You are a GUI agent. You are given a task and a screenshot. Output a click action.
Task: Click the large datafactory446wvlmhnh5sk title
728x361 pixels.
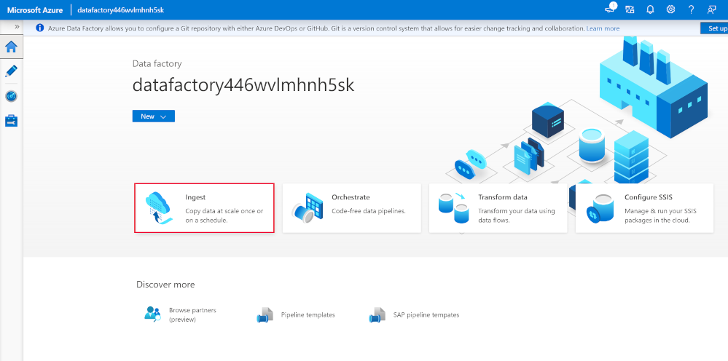[x=243, y=85]
